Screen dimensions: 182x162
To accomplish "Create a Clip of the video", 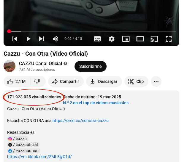I will click(x=136, y=81).
